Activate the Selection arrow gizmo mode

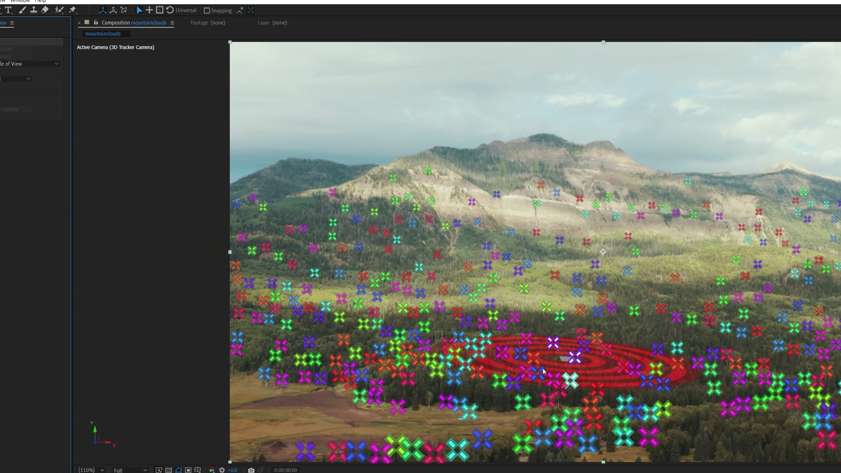(x=139, y=10)
